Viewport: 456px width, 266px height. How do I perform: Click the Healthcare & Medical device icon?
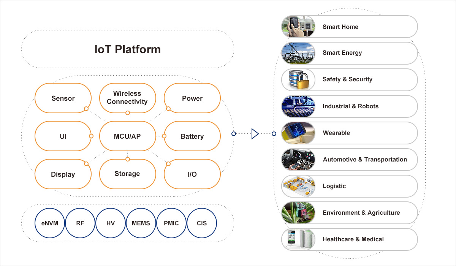coord(298,239)
